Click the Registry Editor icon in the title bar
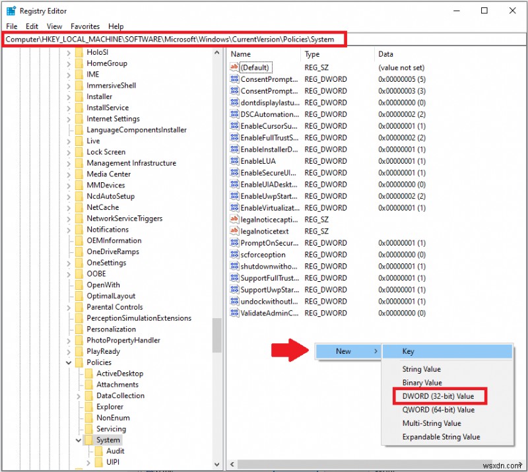 pos(11,11)
